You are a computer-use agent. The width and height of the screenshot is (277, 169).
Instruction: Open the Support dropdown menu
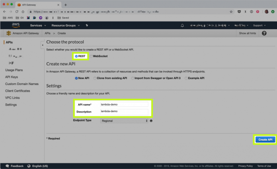click(259, 26)
